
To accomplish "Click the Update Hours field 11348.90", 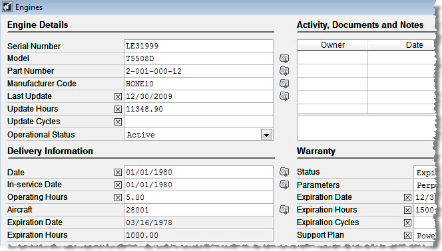I will pyautogui.click(x=198, y=109).
